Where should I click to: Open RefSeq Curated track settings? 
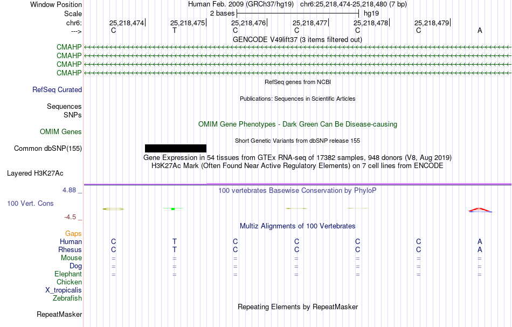[x=57, y=90]
